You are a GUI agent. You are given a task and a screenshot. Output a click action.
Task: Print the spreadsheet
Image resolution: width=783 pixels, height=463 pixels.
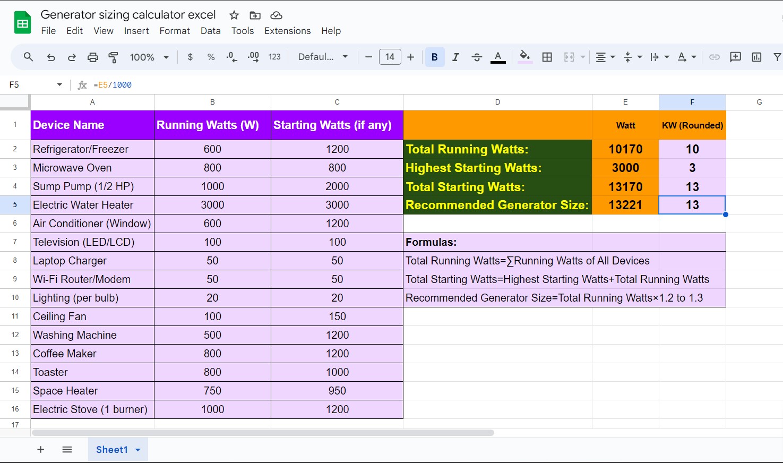click(x=92, y=57)
